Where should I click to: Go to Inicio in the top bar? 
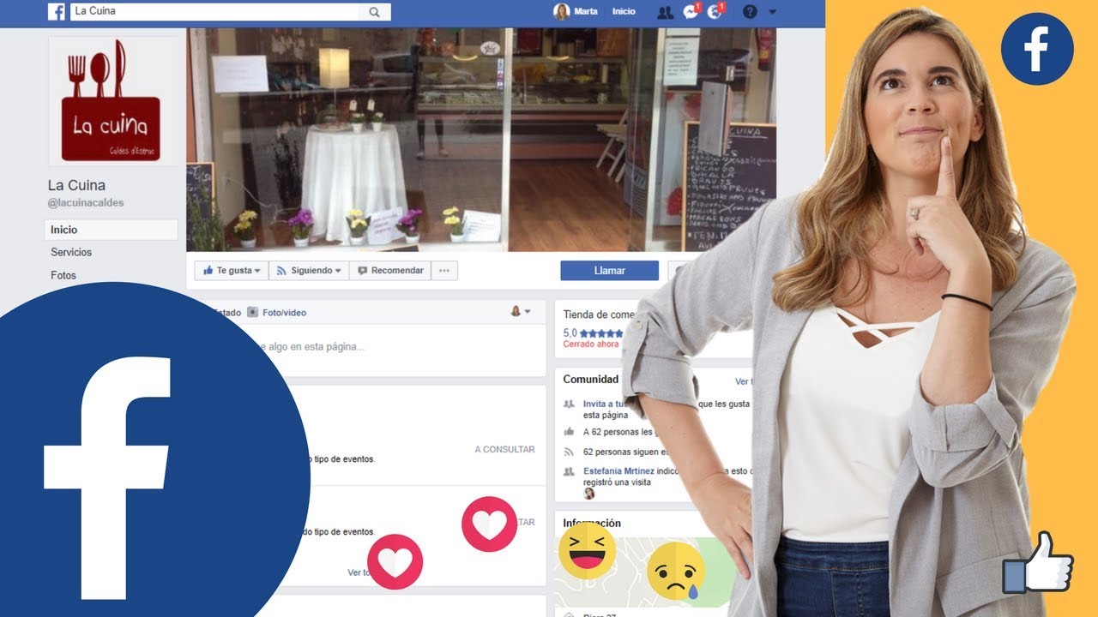624,12
